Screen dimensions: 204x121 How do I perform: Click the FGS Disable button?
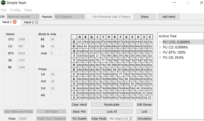click(x=79, y=119)
